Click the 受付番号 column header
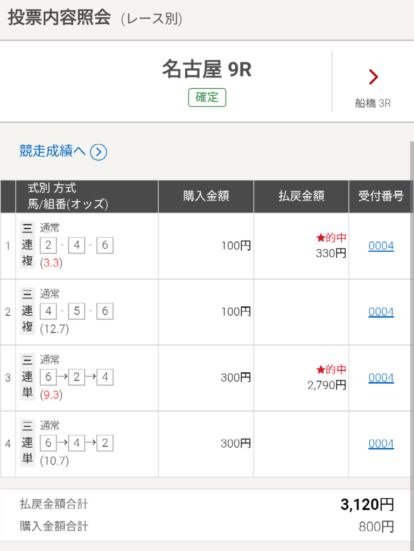The image size is (414, 551). pos(381,196)
